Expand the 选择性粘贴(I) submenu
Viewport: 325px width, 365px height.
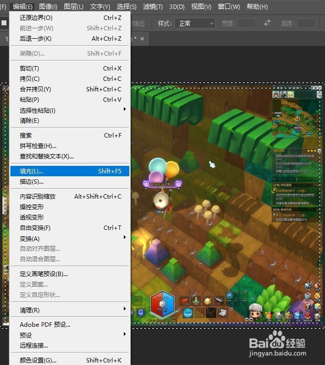(x=70, y=110)
